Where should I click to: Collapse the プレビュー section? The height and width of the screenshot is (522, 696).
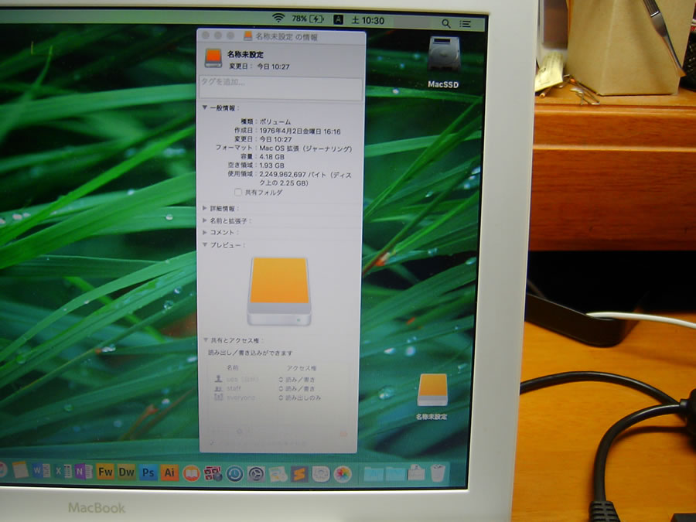click(205, 244)
